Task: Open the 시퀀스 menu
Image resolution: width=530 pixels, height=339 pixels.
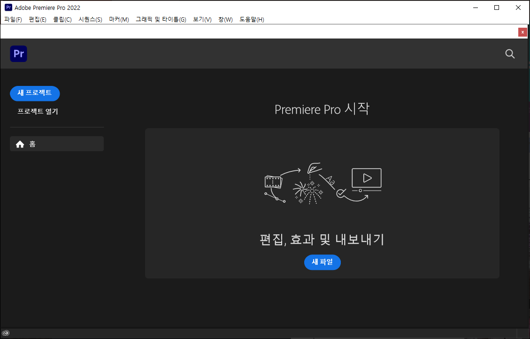Action: point(90,19)
